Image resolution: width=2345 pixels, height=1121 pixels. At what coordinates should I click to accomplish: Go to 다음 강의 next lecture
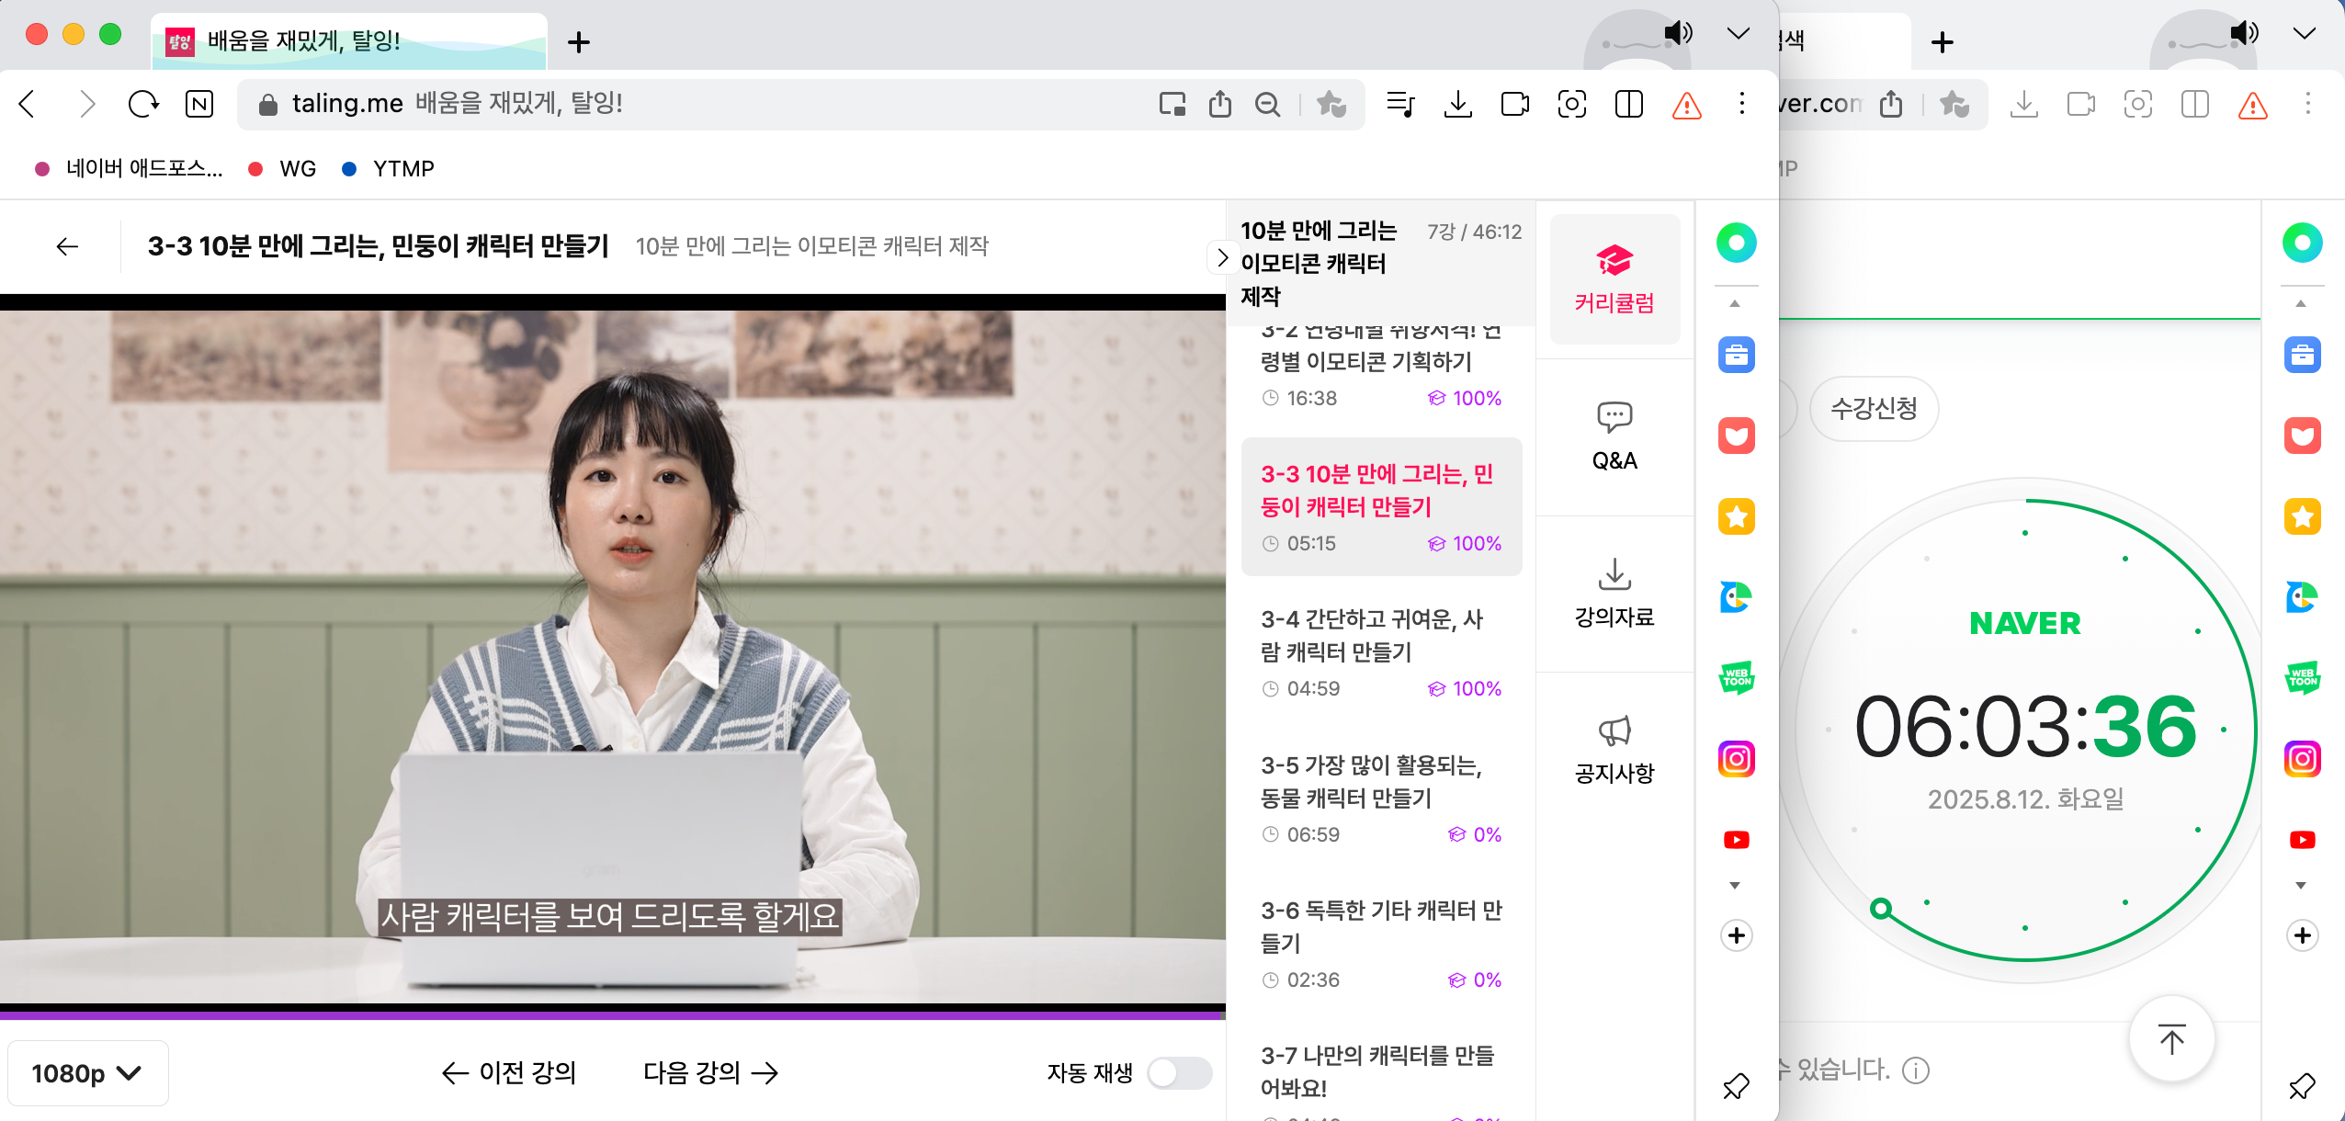point(710,1072)
